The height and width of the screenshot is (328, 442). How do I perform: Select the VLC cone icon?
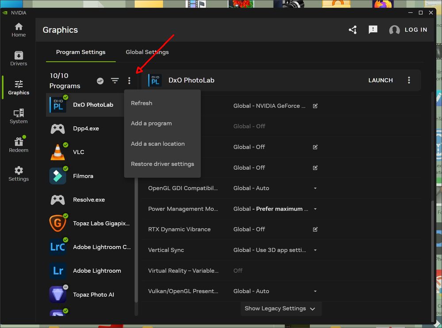[58, 152]
